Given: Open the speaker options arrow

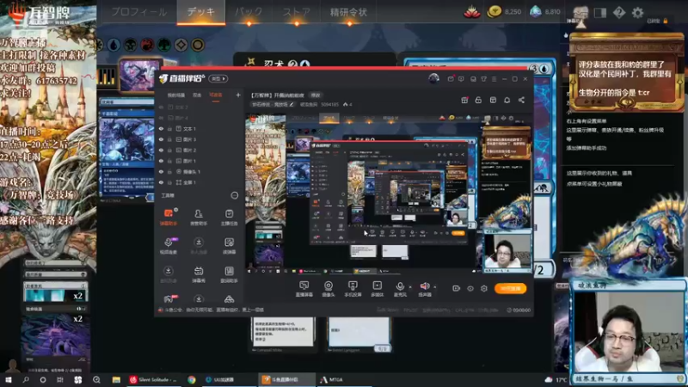Looking at the screenshot, I should tap(435, 287).
